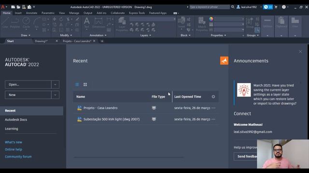
Task: Click the trial days remaining clock badge
Action: point(268,7)
